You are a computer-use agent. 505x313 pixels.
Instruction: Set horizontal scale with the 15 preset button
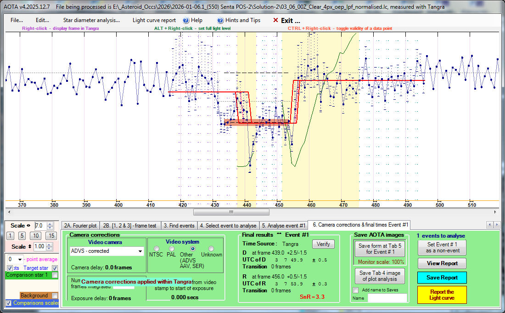pyautogui.click(x=51, y=236)
